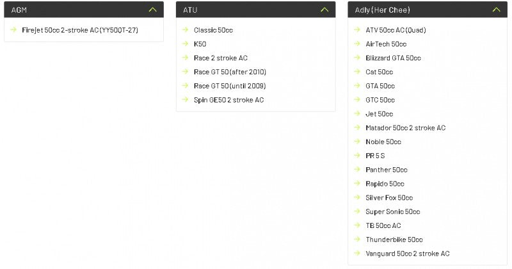Open the AirTech 50cc model link
Image resolution: width=512 pixels, height=269 pixels.
[x=386, y=44]
